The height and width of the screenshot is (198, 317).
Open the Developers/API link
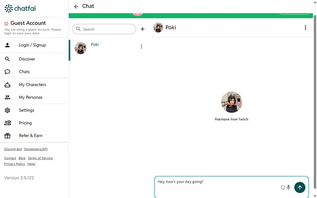click(x=36, y=149)
